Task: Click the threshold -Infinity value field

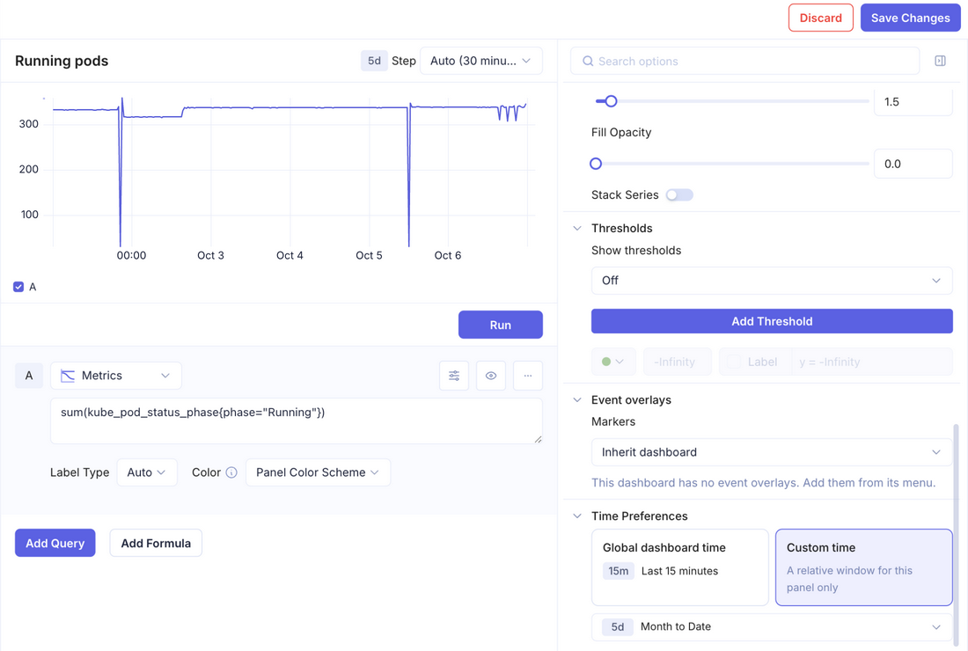Action: click(x=678, y=362)
